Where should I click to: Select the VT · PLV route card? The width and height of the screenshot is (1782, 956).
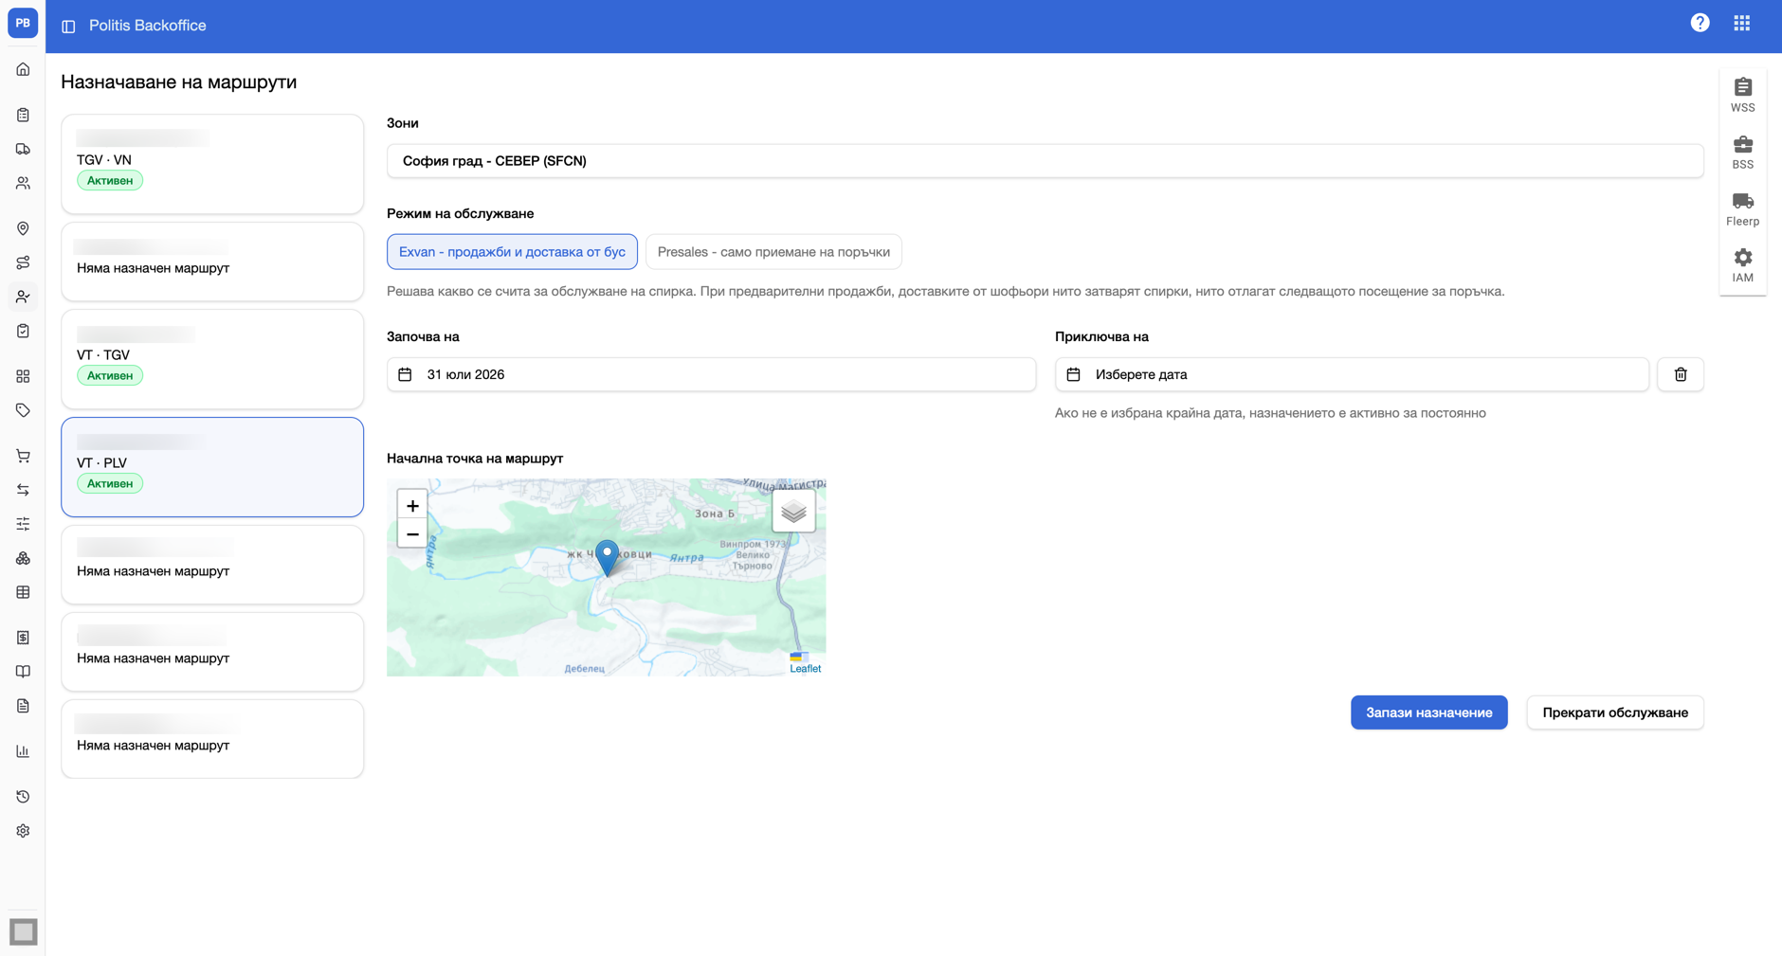tap(212, 467)
